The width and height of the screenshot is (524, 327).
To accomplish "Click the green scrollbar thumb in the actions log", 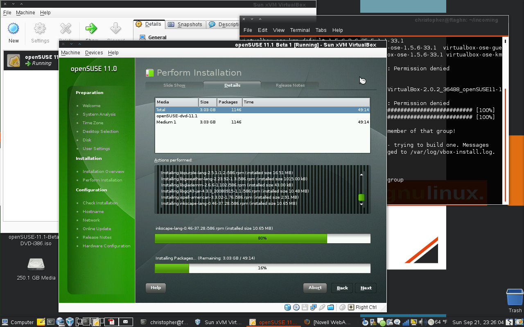I will (x=361, y=197).
